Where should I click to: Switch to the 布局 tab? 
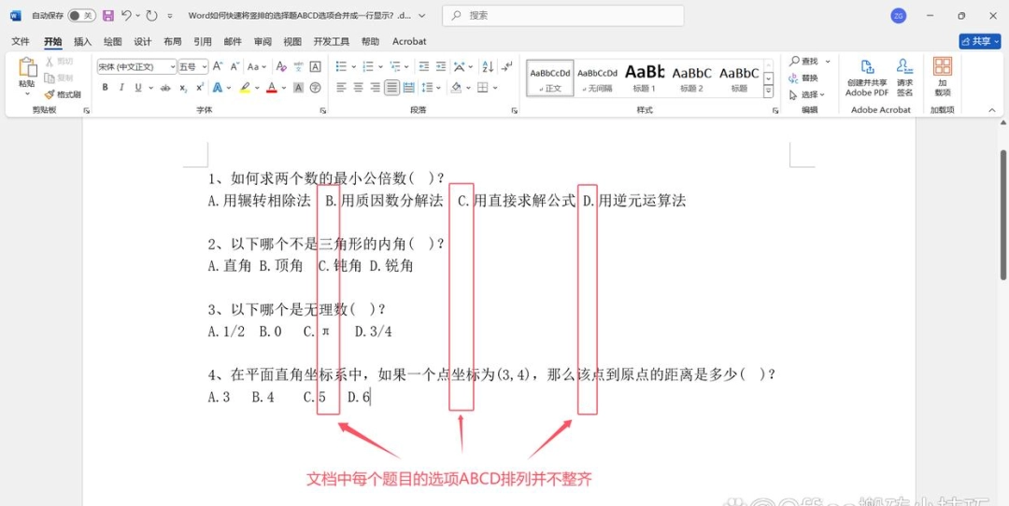tap(173, 41)
